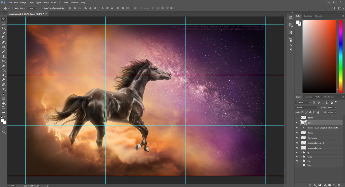Select the Pen tool
Image resolution: width=345 pixels, height=187 pixels.
point(4,84)
